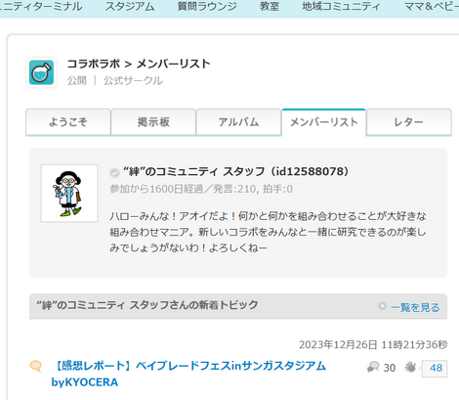Go to 教室 navigation item
This screenshot has width=459, height=400.
click(270, 6)
